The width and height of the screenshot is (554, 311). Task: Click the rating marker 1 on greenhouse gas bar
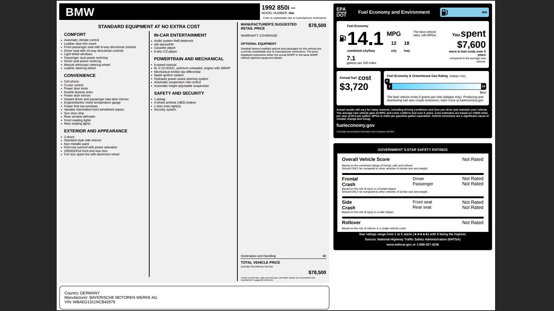[x=390, y=86]
